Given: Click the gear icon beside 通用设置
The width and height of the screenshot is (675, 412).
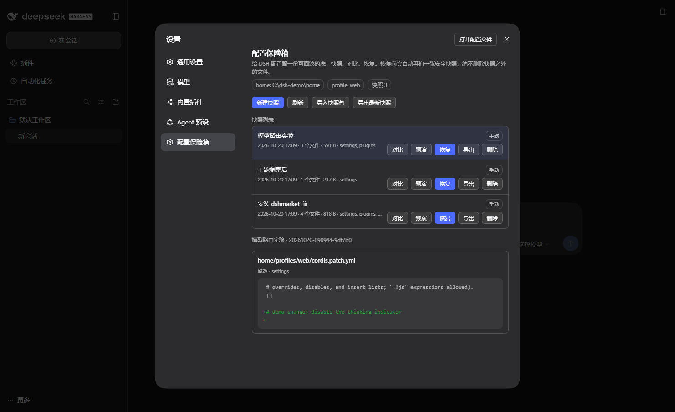Looking at the screenshot, I should click(x=170, y=62).
